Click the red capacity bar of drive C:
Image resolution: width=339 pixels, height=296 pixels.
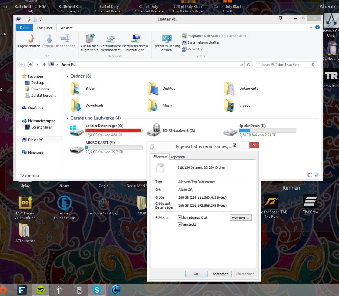tap(114, 130)
